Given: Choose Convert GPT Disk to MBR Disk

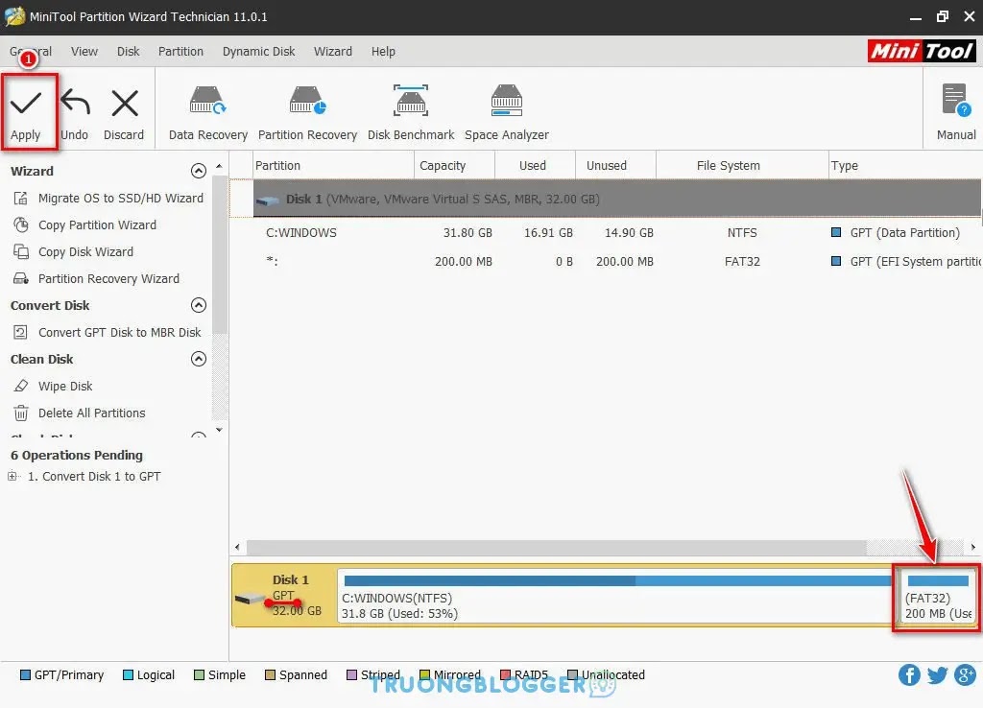Looking at the screenshot, I should [120, 332].
